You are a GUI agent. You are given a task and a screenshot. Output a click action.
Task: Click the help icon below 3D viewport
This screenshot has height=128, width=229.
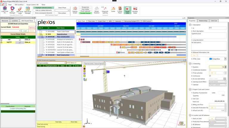[84, 127]
